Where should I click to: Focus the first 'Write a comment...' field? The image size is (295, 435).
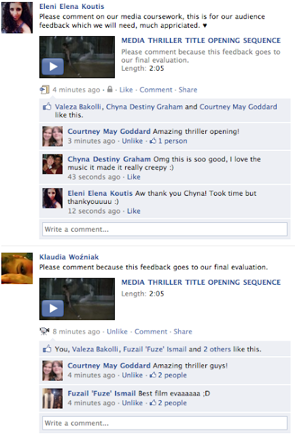click(x=165, y=230)
